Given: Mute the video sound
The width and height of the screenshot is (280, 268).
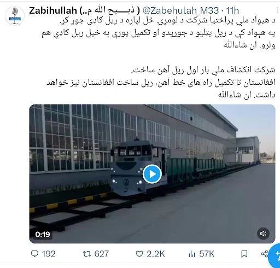Looking at the screenshot, I should (263, 234).
